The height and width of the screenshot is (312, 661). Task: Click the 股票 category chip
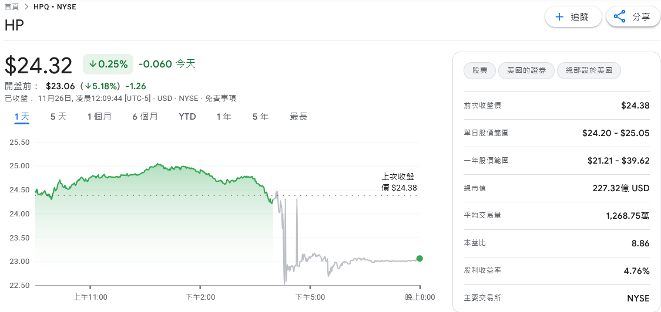coord(479,70)
